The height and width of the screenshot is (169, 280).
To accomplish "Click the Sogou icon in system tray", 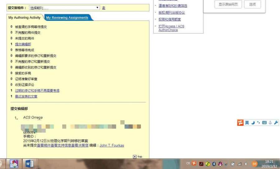I will point(194,163).
